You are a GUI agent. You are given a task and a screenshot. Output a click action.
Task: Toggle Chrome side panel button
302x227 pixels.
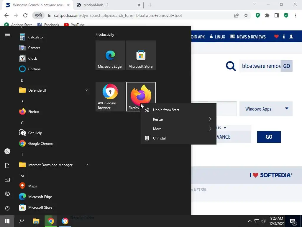point(277,15)
